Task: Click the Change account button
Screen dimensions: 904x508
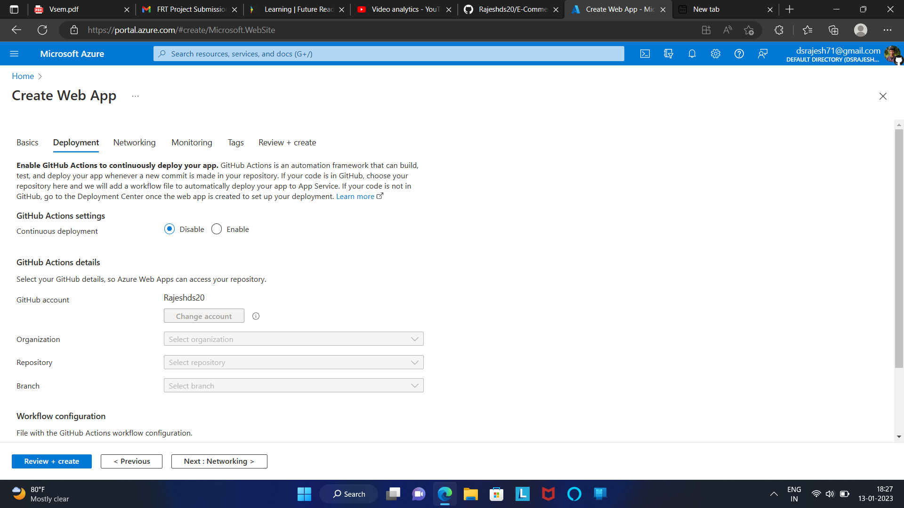Action: (203, 316)
